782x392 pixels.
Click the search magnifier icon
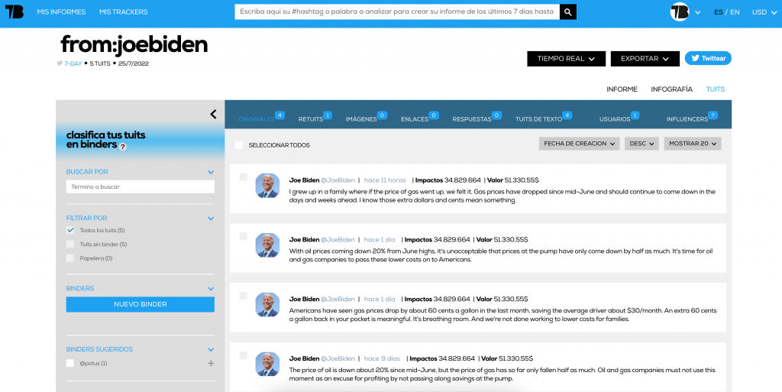[x=567, y=12]
